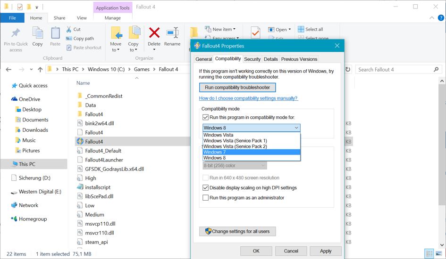Click Change settings for all users

(x=237, y=231)
